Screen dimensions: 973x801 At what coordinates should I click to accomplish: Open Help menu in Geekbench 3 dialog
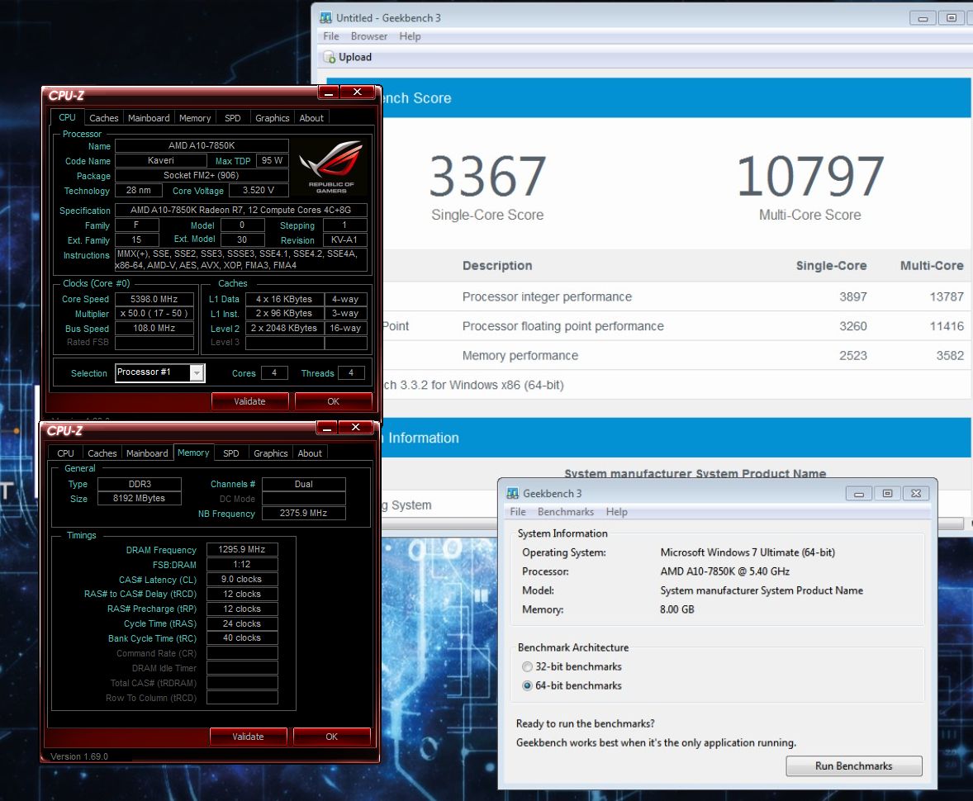(616, 512)
